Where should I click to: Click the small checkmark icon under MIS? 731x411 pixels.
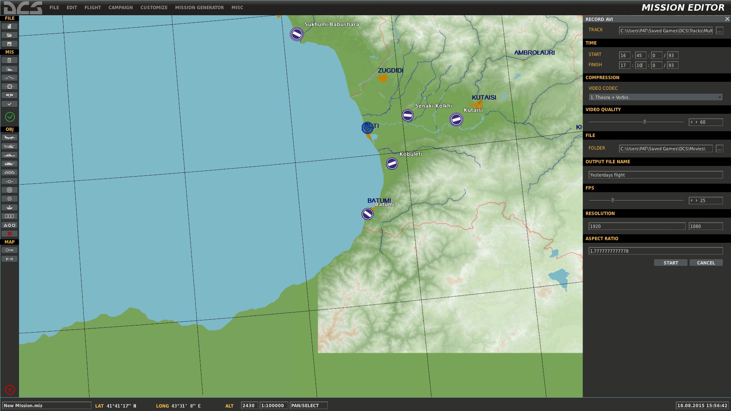pyautogui.click(x=10, y=104)
